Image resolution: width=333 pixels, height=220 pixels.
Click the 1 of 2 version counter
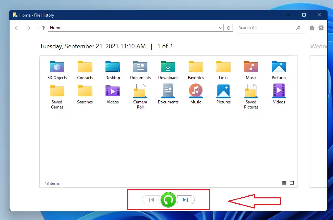coord(165,46)
